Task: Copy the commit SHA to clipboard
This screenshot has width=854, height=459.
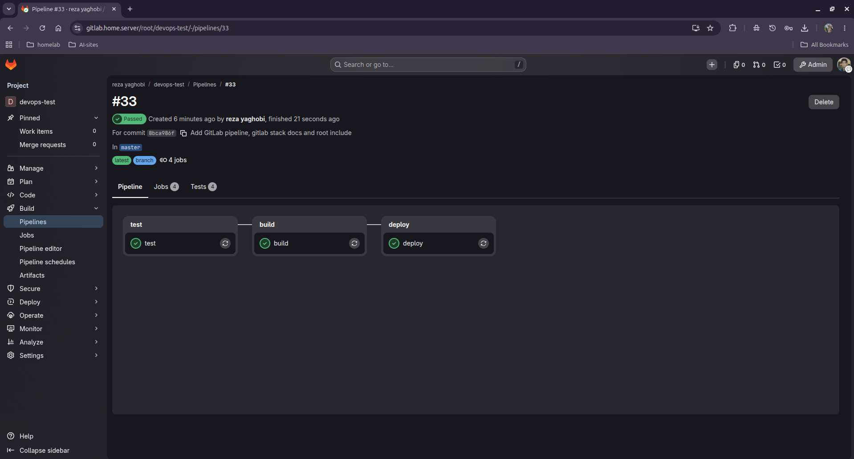Action: (x=183, y=133)
